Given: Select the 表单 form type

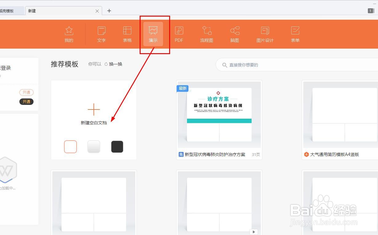Looking at the screenshot, I should [x=295, y=34].
